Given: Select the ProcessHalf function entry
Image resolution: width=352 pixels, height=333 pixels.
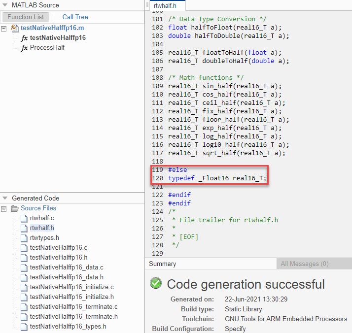Looking at the screenshot, I should tap(47, 48).
